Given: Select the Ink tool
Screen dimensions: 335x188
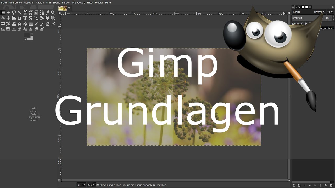Looking at the screenshot, I should point(3,30).
